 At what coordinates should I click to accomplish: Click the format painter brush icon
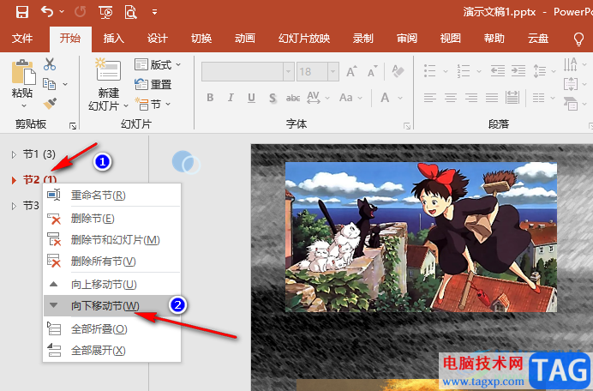pos(50,104)
